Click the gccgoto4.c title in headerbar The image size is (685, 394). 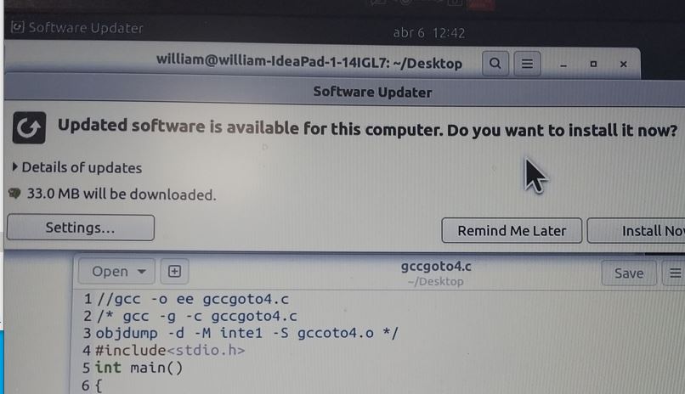click(x=436, y=266)
